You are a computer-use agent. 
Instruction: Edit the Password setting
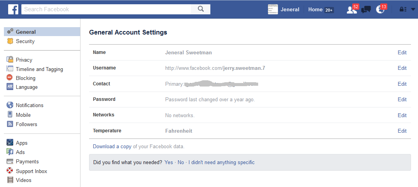[402, 99]
